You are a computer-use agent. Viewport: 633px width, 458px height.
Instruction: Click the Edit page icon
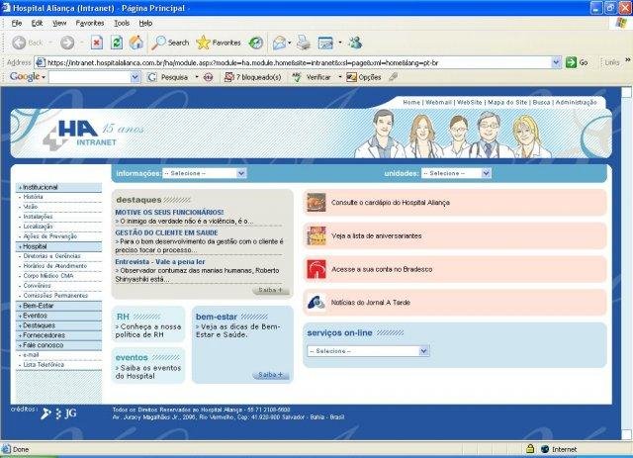(325, 43)
